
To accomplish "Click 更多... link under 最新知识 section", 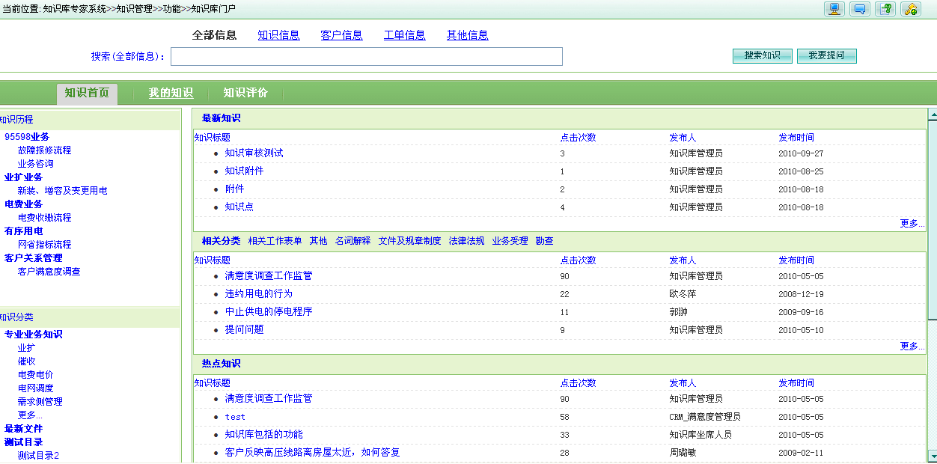I will [x=912, y=223].
